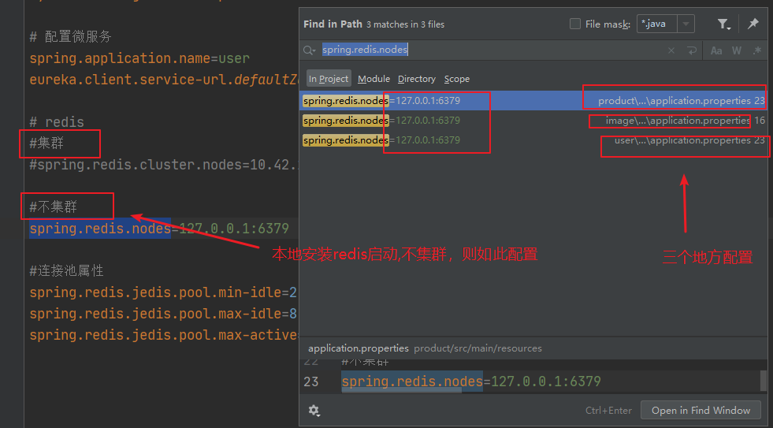Click the new line icon in search field
The width and height of the screenshot is (773, 428).
pyautogui.click(x=692, y=50)
